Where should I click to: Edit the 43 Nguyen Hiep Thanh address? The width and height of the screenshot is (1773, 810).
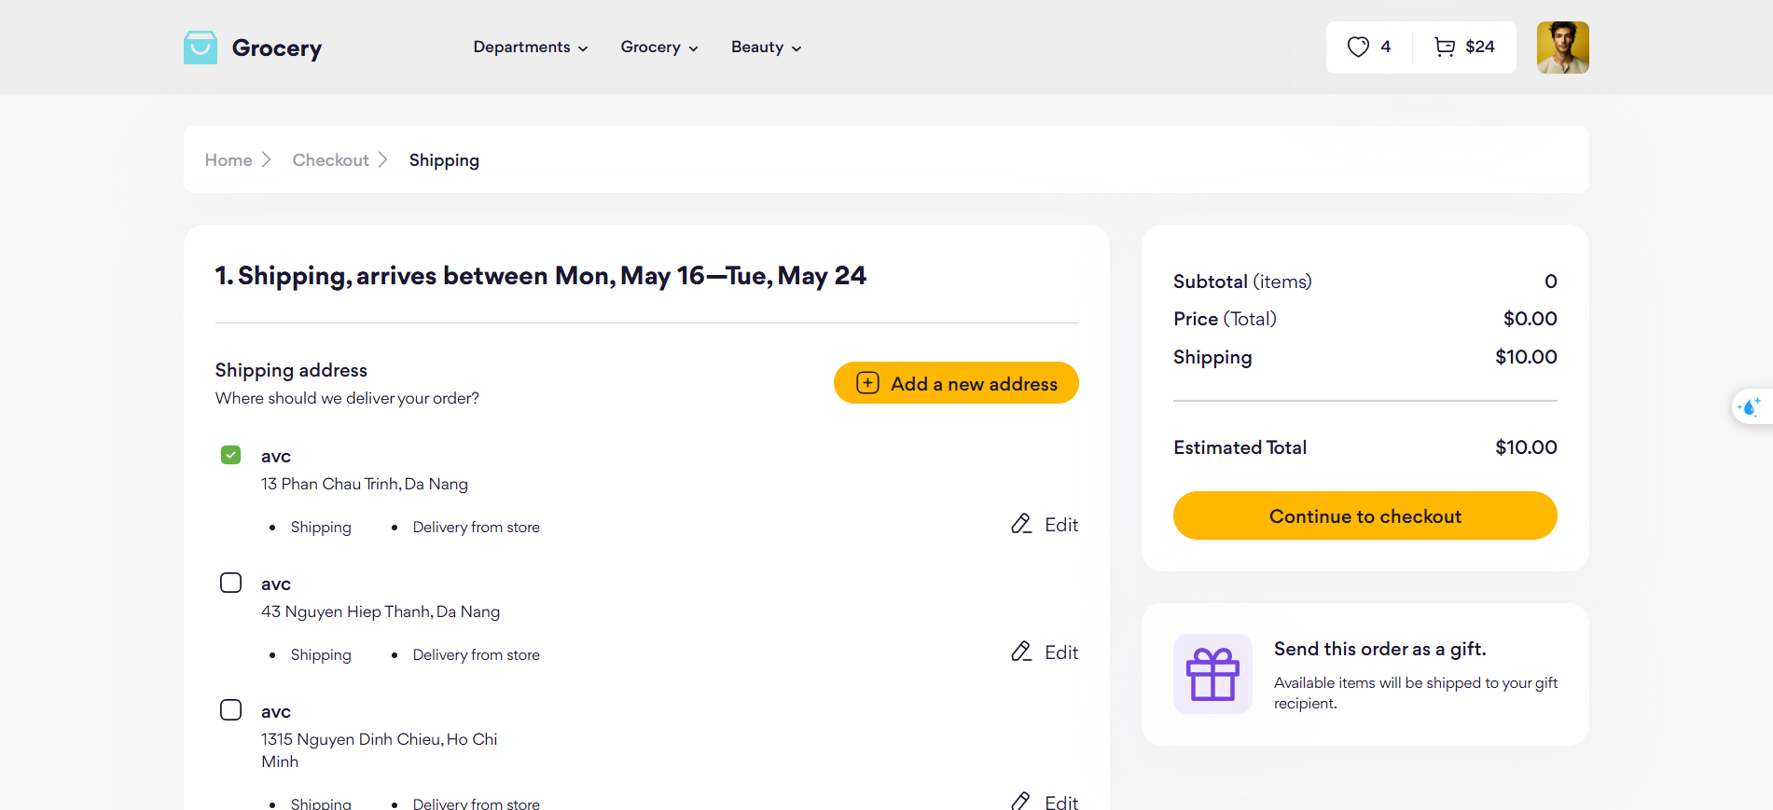click(x=1045, y=652)
